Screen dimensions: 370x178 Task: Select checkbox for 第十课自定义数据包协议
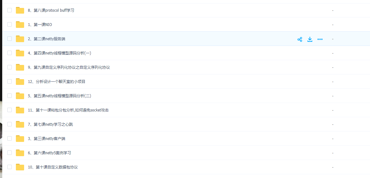click(x=10, y=167)
